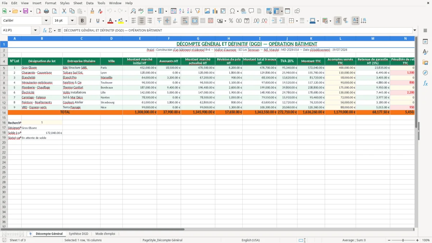
Task: Format as percent button
Action: (231, 21)
